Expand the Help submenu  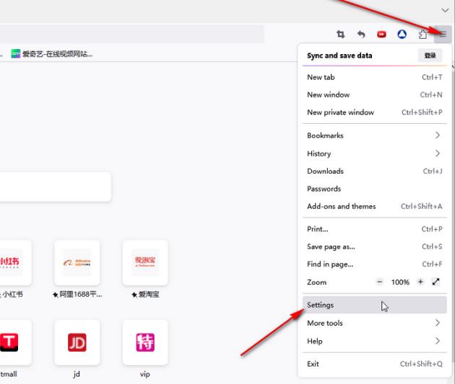(x=375, y=341)
